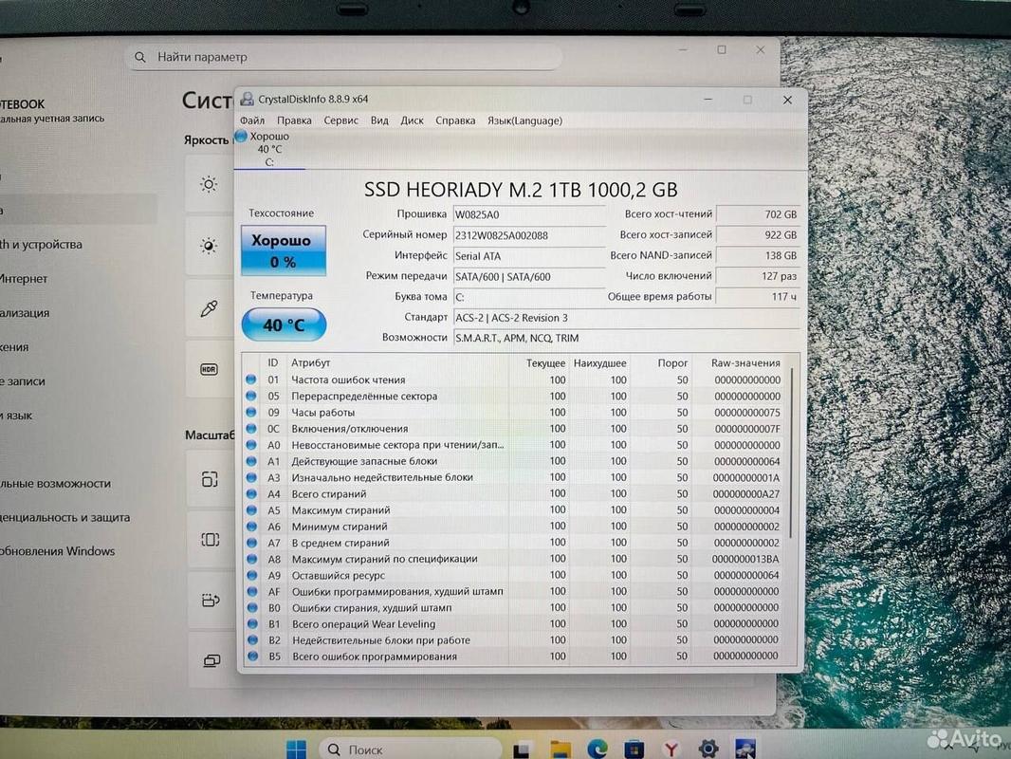This screenshot has height=759, width=1011.
Task: Click the Всего хост-чтений value 702 GB
Action: coord(759,214)
